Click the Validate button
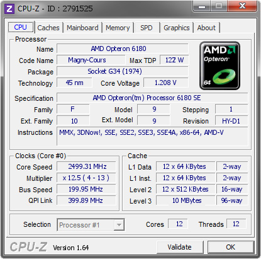This screenshot has width=261, height=259. (x=180, y=247)
